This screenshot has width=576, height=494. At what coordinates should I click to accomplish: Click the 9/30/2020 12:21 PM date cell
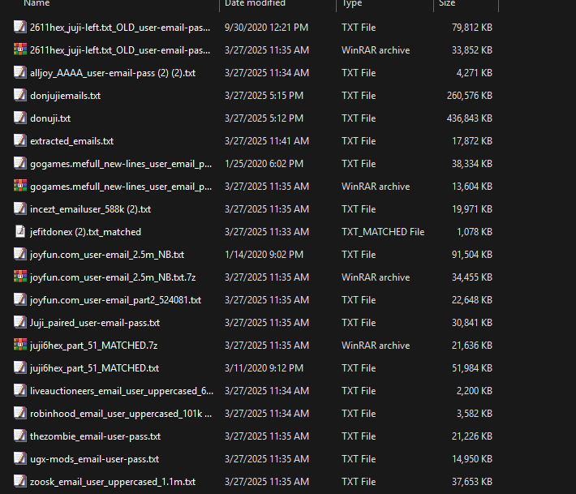(x=266, y=28)
